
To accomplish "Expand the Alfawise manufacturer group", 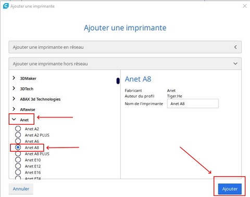I will 14,109.
